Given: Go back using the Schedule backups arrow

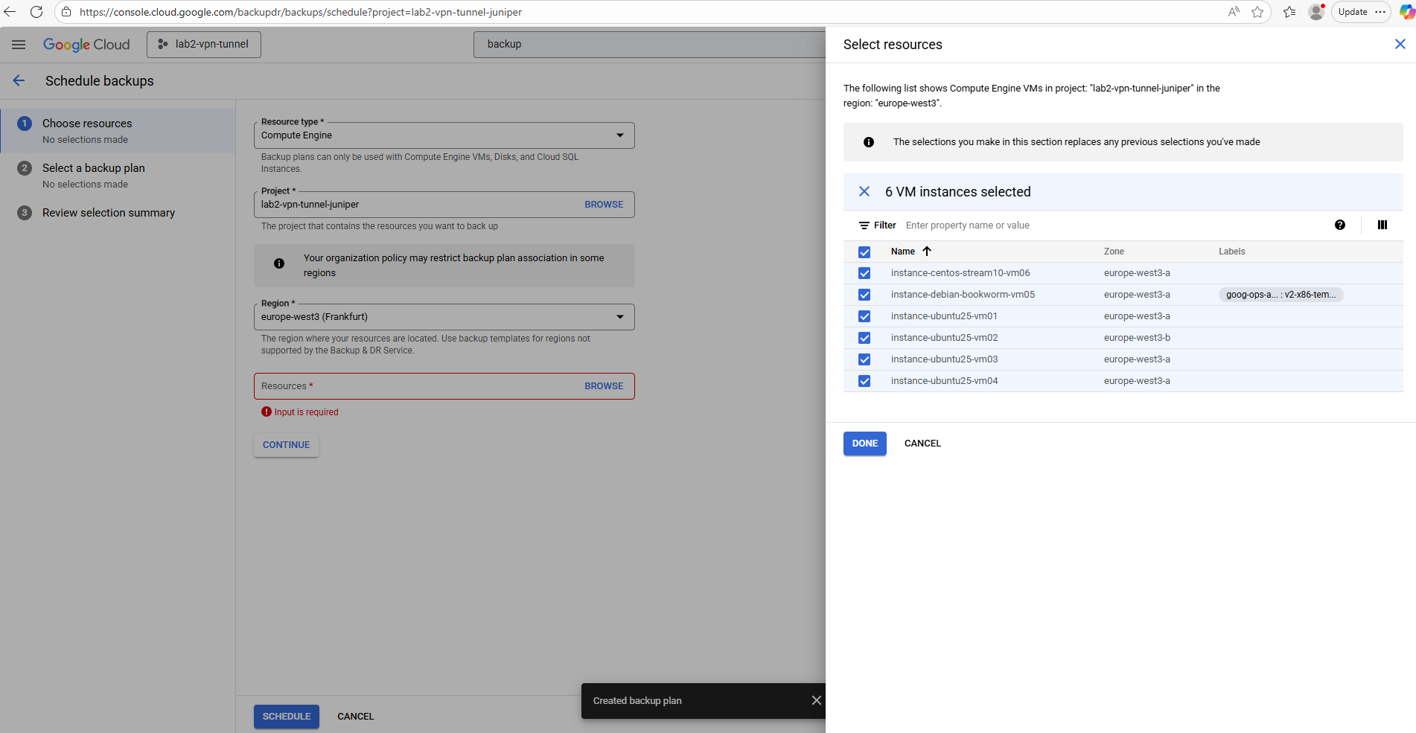Looking at the screenshot, I should coord(19,81).
